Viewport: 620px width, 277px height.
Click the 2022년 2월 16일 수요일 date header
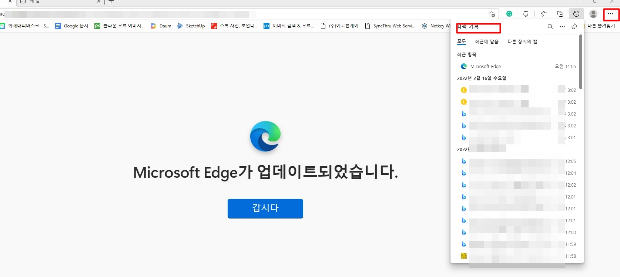click(x=482, y=78)
